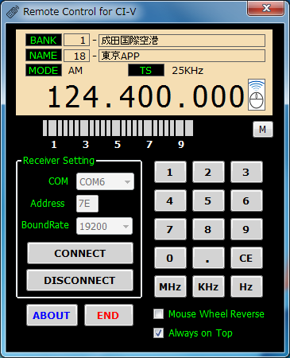Enable Mouse Wheel Reverse checkbox
The height and width of the screenshot is (358, 290).
(159, 314)
